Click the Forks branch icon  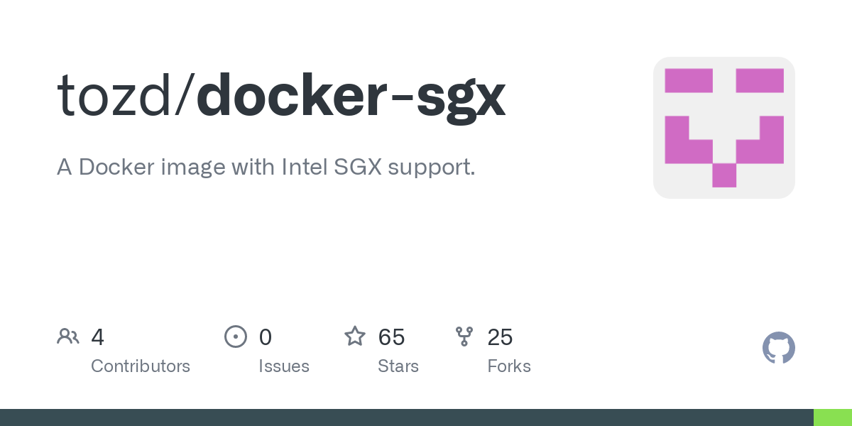pyautogui.click(x=464, y=337)
